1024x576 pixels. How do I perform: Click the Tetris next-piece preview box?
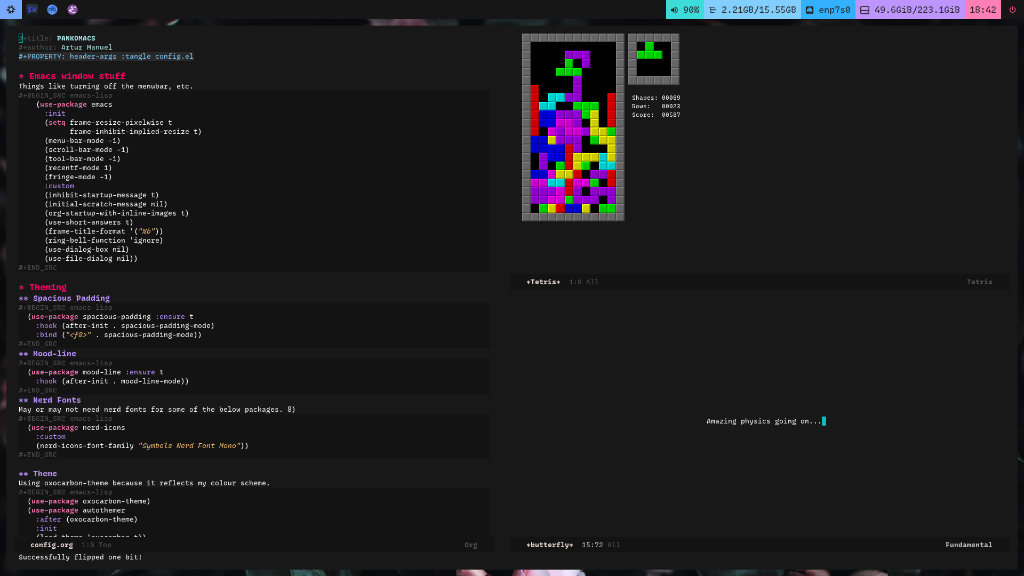coord(654,59)
